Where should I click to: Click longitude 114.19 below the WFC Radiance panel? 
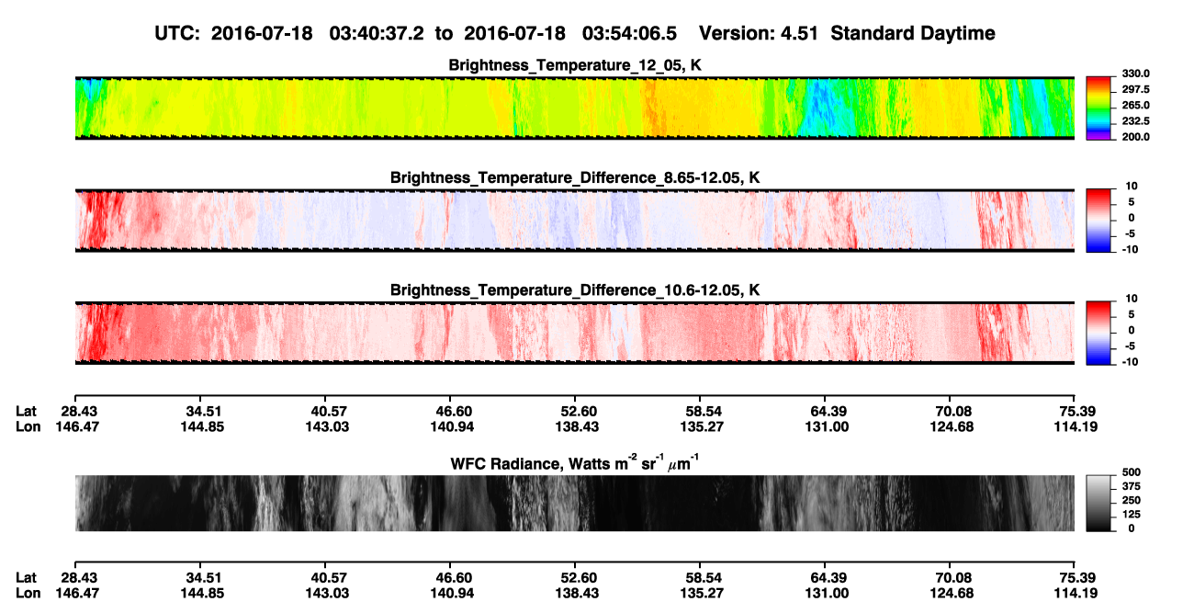click(1076, 593)
